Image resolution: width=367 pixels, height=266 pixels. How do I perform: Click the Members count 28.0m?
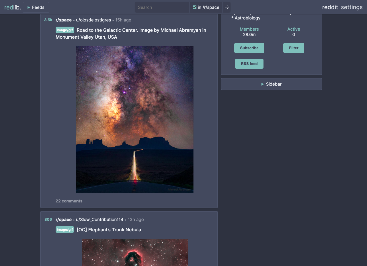click(249, 35)
